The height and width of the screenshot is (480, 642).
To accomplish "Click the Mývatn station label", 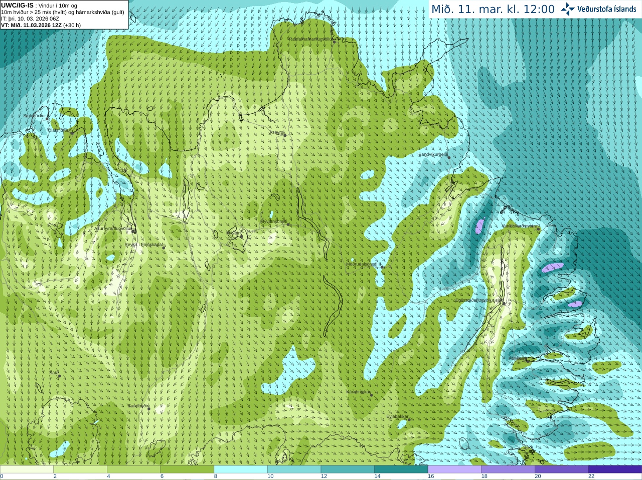I will tap(233, 233).
